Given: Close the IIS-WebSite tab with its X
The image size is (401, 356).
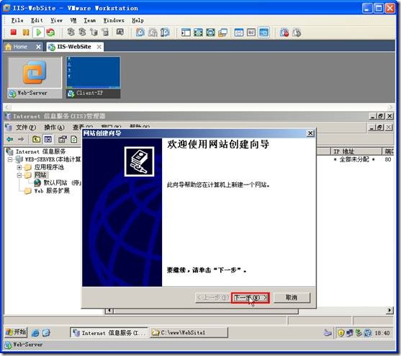Looking at the screenshot, I should coord(99,47).
